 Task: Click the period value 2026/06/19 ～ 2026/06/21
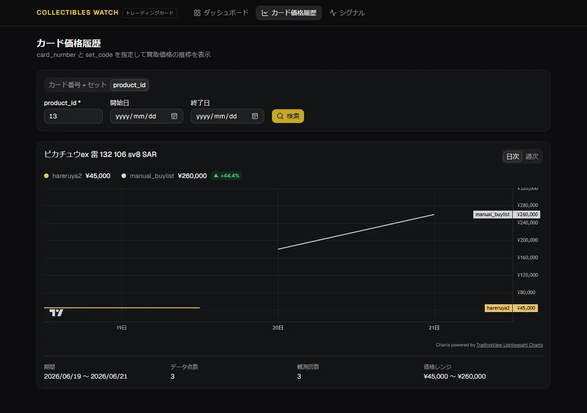point(86,376)
